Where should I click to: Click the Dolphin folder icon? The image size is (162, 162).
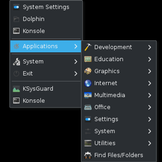pyautogui.click(x=16, y=19)
